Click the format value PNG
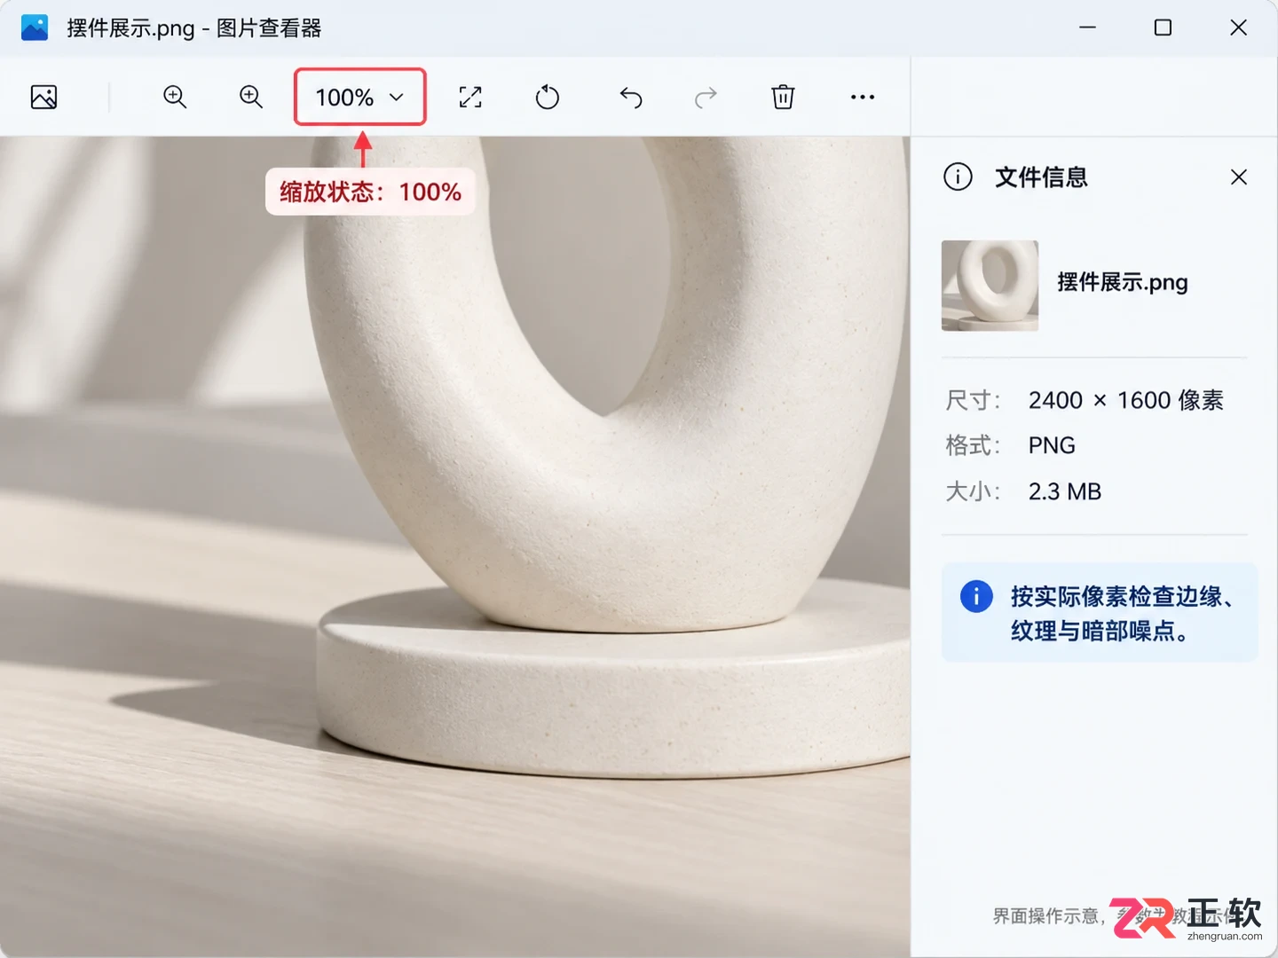Screen dimensions: 1278x958 click(1052, 445)
